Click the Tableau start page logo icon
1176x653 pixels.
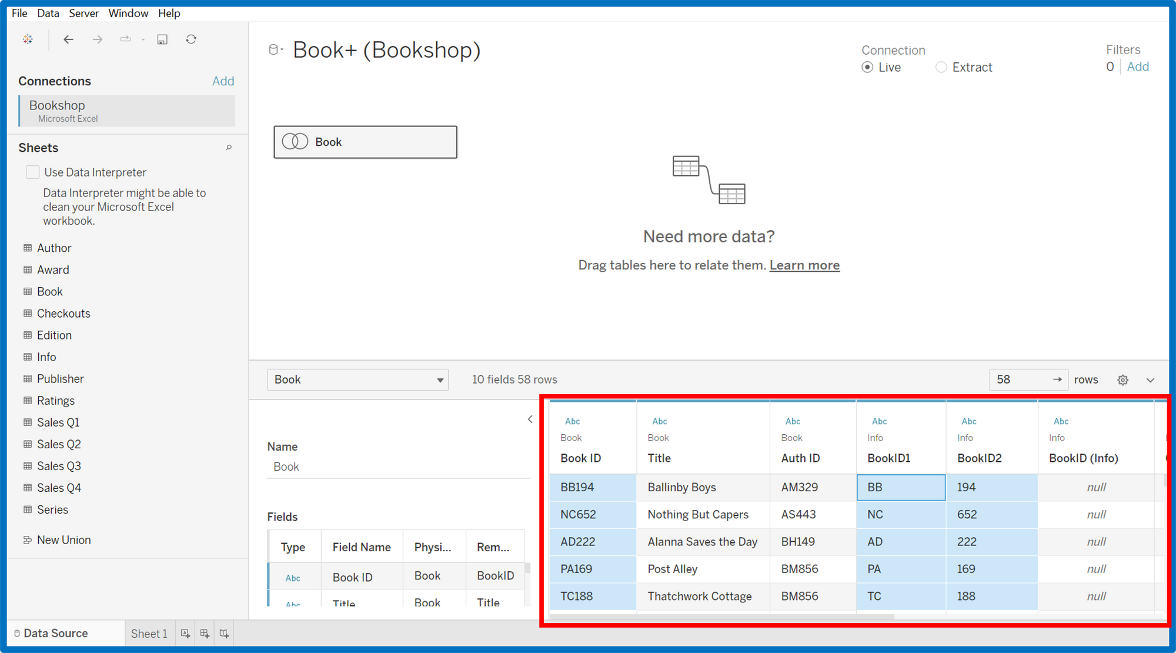coord(28,39)
